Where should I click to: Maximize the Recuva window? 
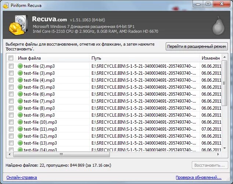208,4
